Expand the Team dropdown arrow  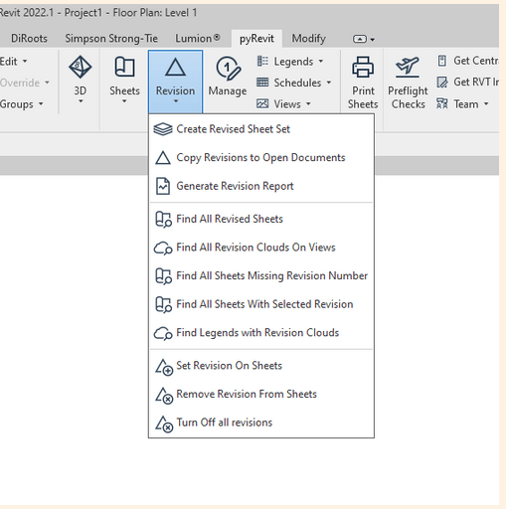tap(486, 103)
